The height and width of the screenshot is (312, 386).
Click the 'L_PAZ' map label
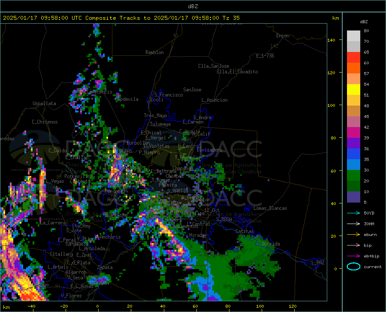tap(318, 263)
